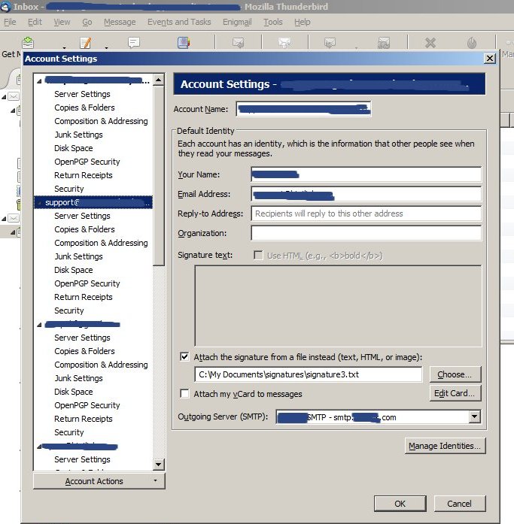Click the Manage Identities... button
Image resolution: width=514 pixels, height=524 pixels.
pos(445,446)
